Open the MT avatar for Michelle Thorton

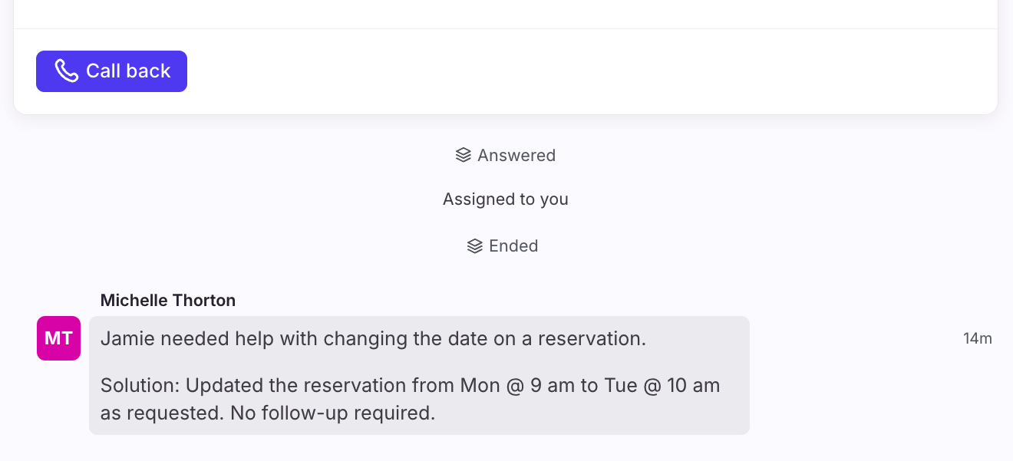tap(58, 338)
